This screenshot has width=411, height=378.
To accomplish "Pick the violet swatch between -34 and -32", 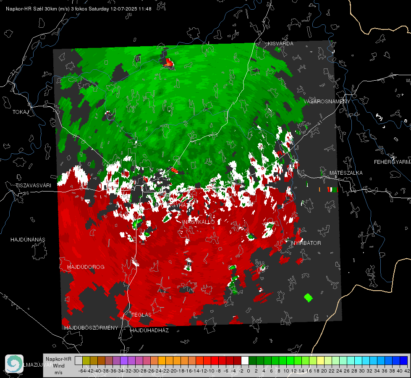I will click(x=124, y=360).
